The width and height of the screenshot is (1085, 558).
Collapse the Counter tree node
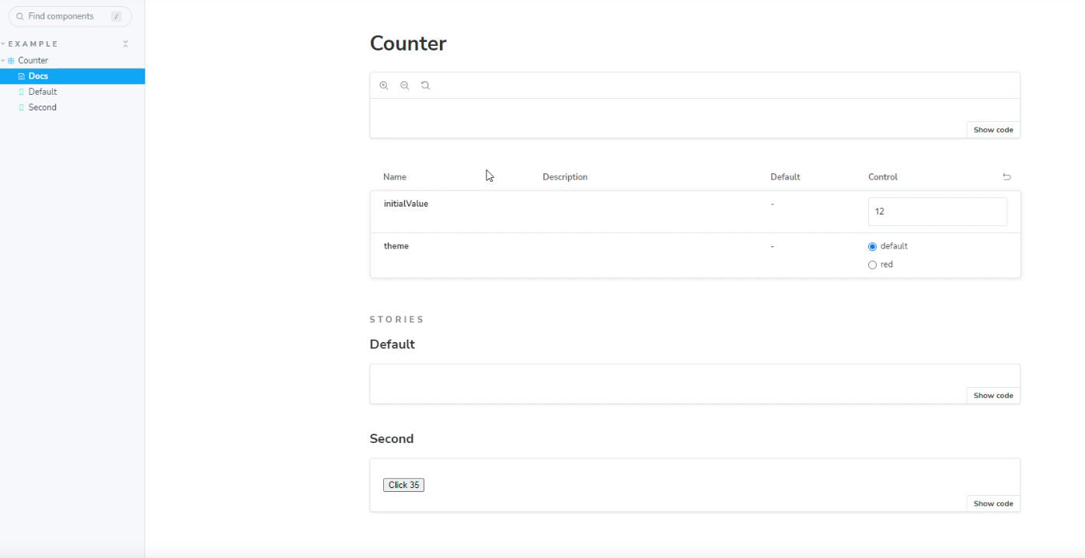[3, 61]
